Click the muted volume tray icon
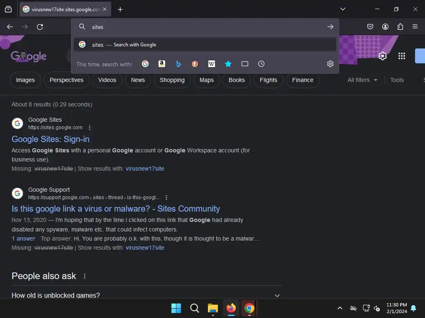The height and width of the screenshot is (318, 425). coord(377,308)
